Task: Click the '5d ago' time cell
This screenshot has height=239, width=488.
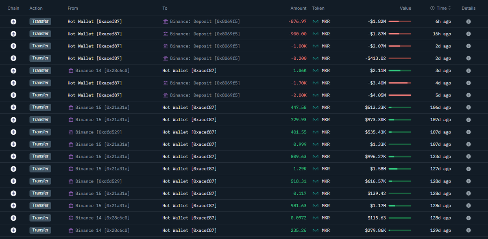Action: [x=443, y=95]
